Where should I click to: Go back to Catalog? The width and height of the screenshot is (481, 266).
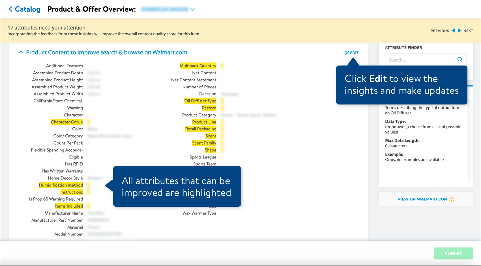pos(24,9)
